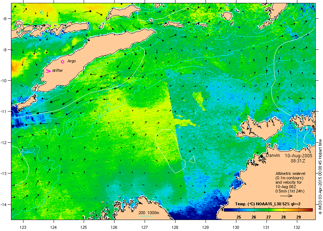Image resolution: width=323 pixels, height=231 pixels.
Task: Click latitude axis label -10
Action: (4, 80)
